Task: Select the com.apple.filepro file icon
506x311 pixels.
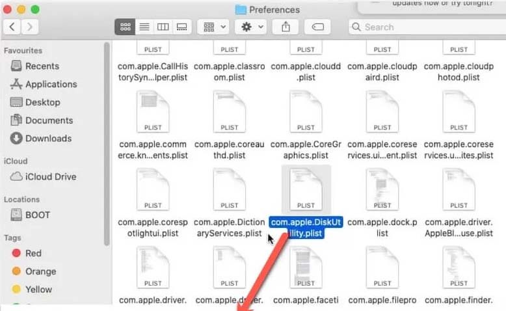Action: pyautogui.click(x=382, y=267)
